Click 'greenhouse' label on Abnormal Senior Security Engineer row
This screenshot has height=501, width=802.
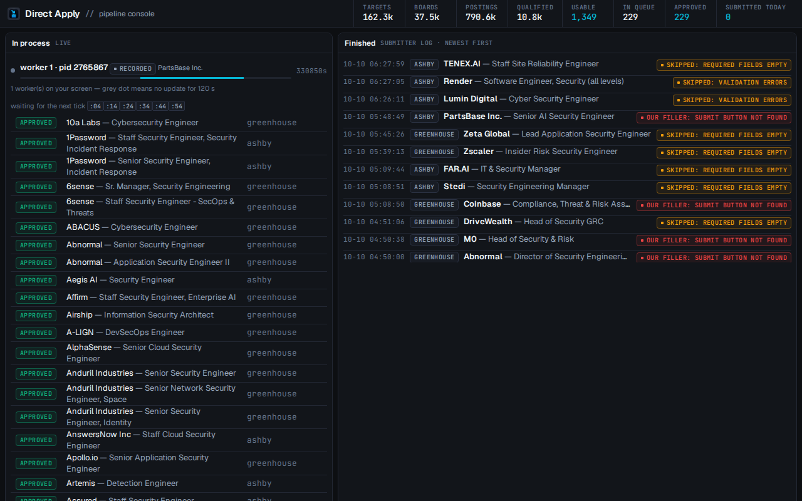click(x=272, y=245)
